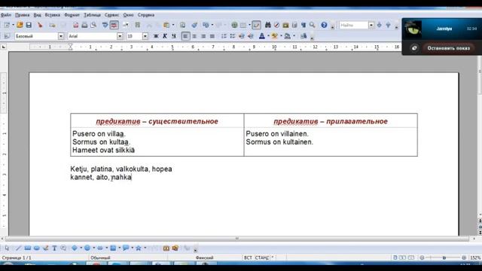Click the ВСТ insert mode status field
This screenshot has width=482, height=271.
(248, 257)
